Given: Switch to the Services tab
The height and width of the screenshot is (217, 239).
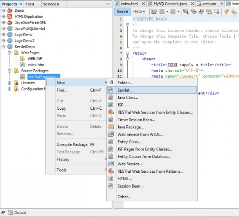Looking at the screenshot, I should 51,4.
